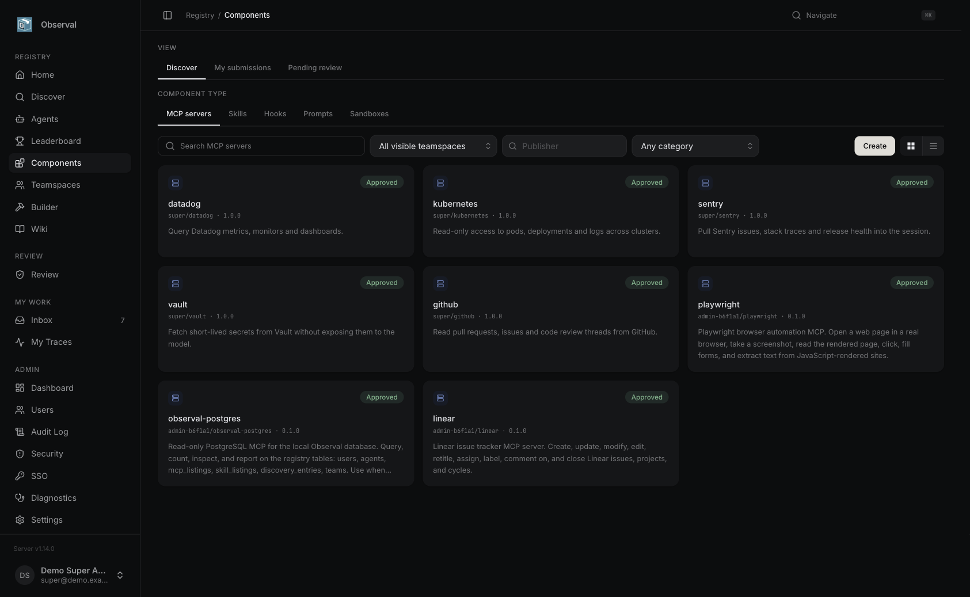Screen dimensions: 970x597
Task: Select Components in the sidebar
Action: coord(70,163)
